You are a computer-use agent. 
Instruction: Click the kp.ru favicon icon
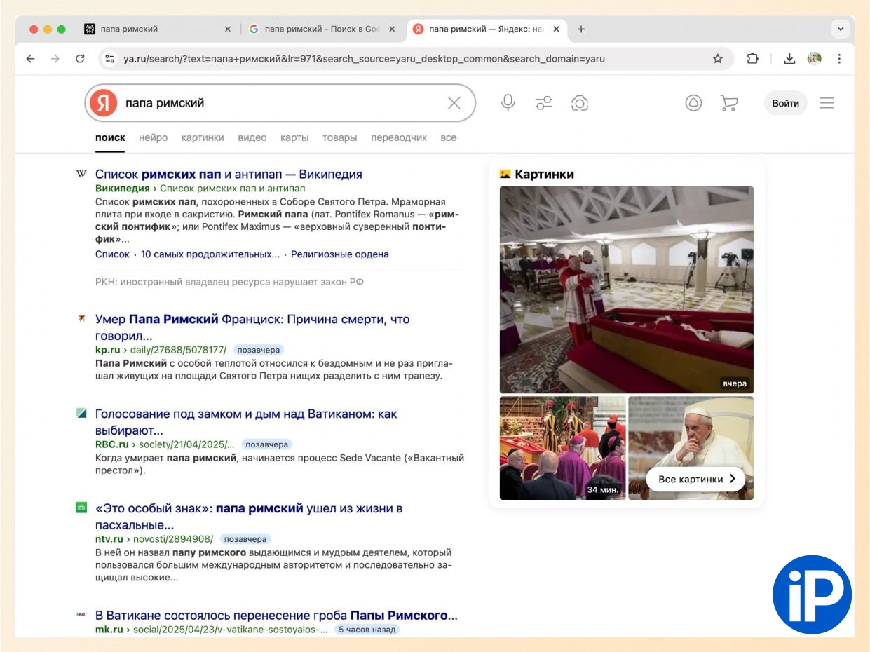pyautogui.click(x=81, y=319)
